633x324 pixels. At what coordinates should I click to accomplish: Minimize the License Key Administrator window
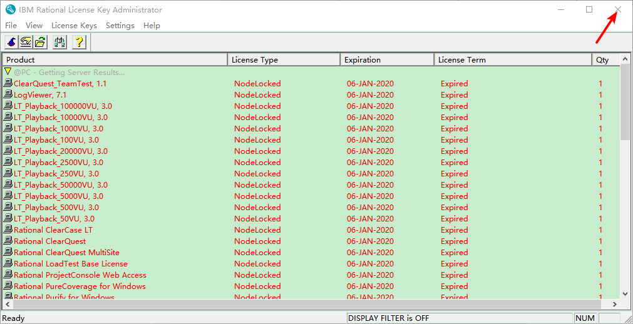[x=561, y=9]
